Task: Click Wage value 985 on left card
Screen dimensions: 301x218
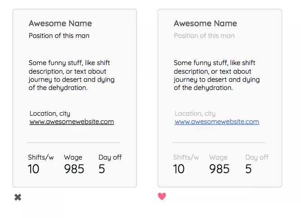Action: pos(74,169)
